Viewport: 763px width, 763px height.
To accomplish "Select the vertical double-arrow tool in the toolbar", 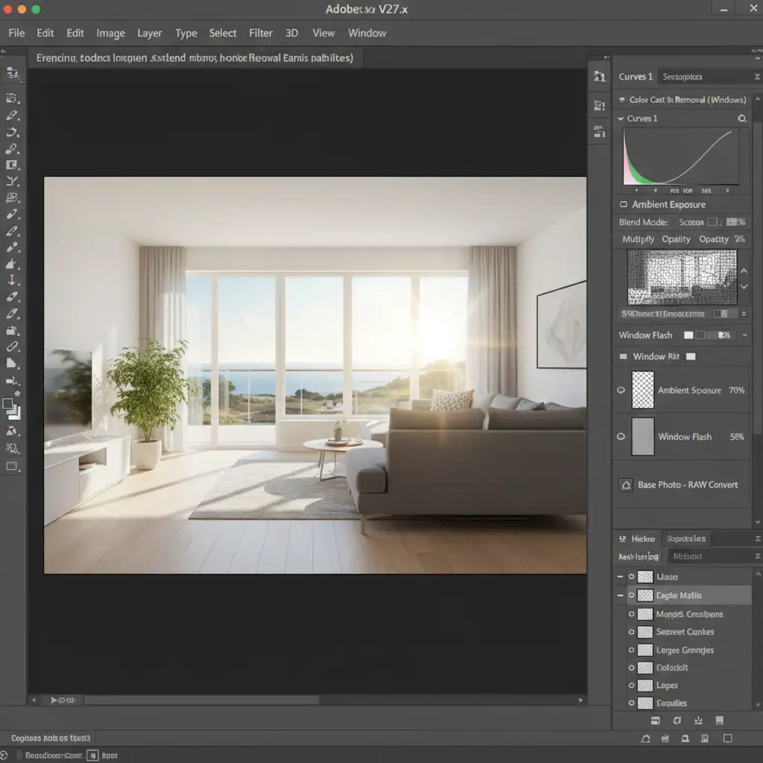I will coord(12,280).
